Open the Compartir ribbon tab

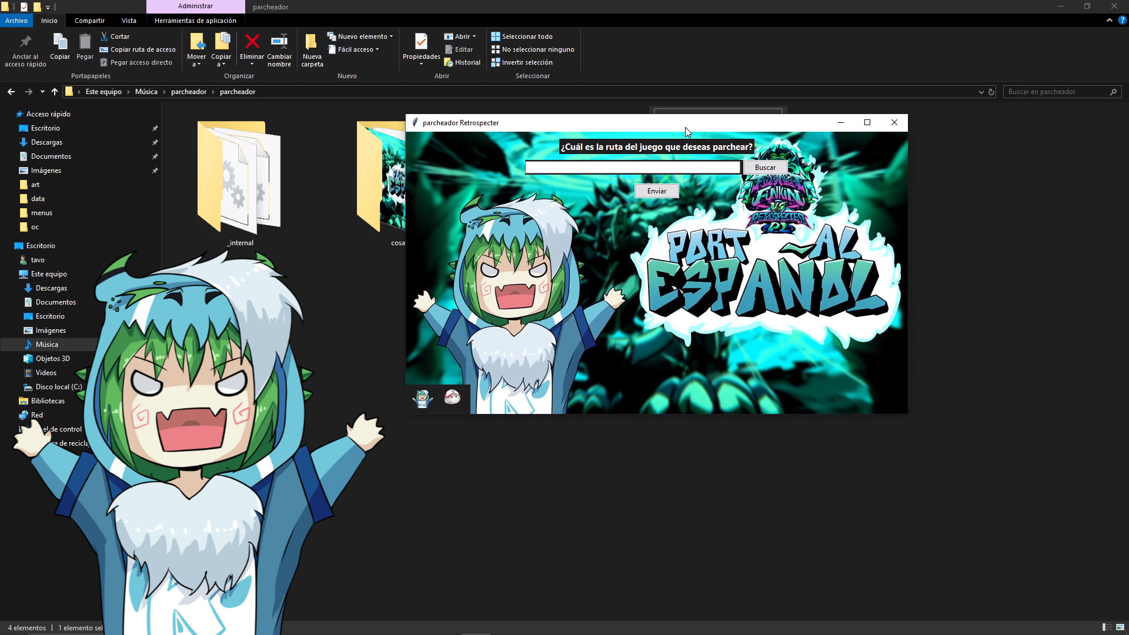pos(89,21)
